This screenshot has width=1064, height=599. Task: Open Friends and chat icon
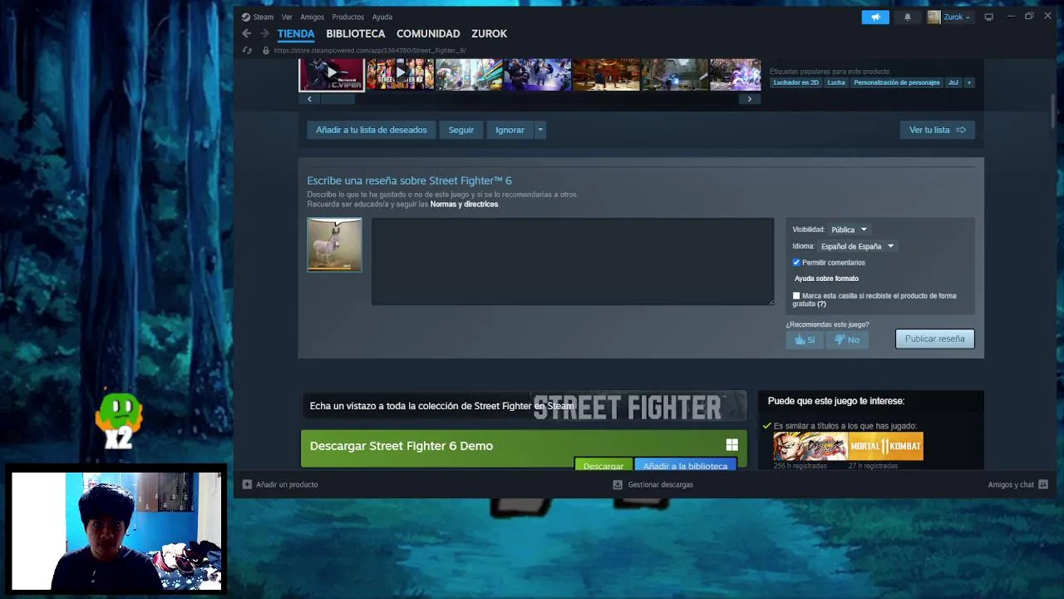tap(1043, 484)
